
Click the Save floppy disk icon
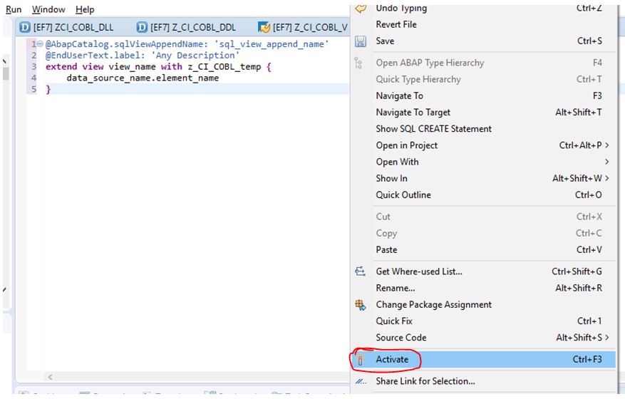(361, 41)
